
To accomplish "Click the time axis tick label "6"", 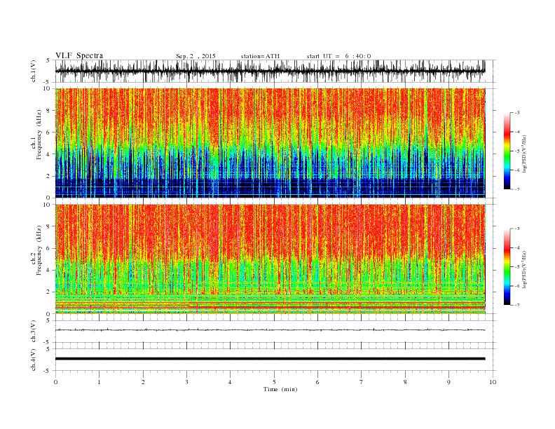I will (318, 382).
